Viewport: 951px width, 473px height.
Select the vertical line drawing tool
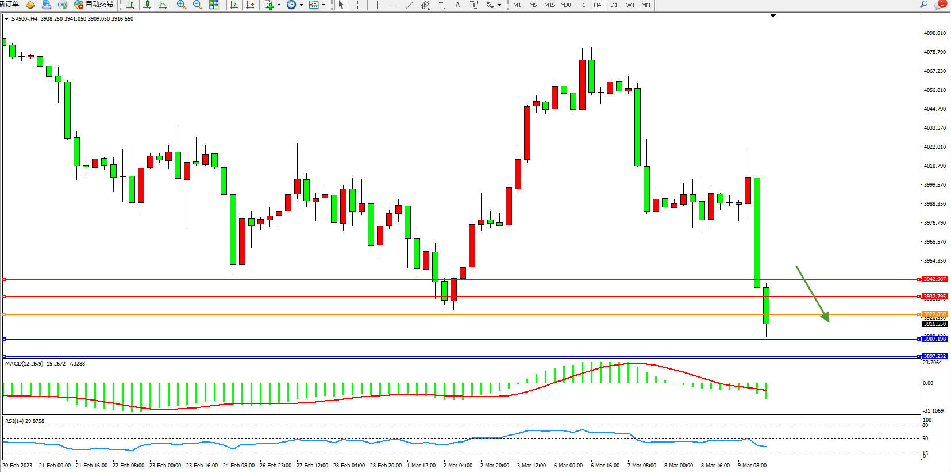click(x=378, y=5)
